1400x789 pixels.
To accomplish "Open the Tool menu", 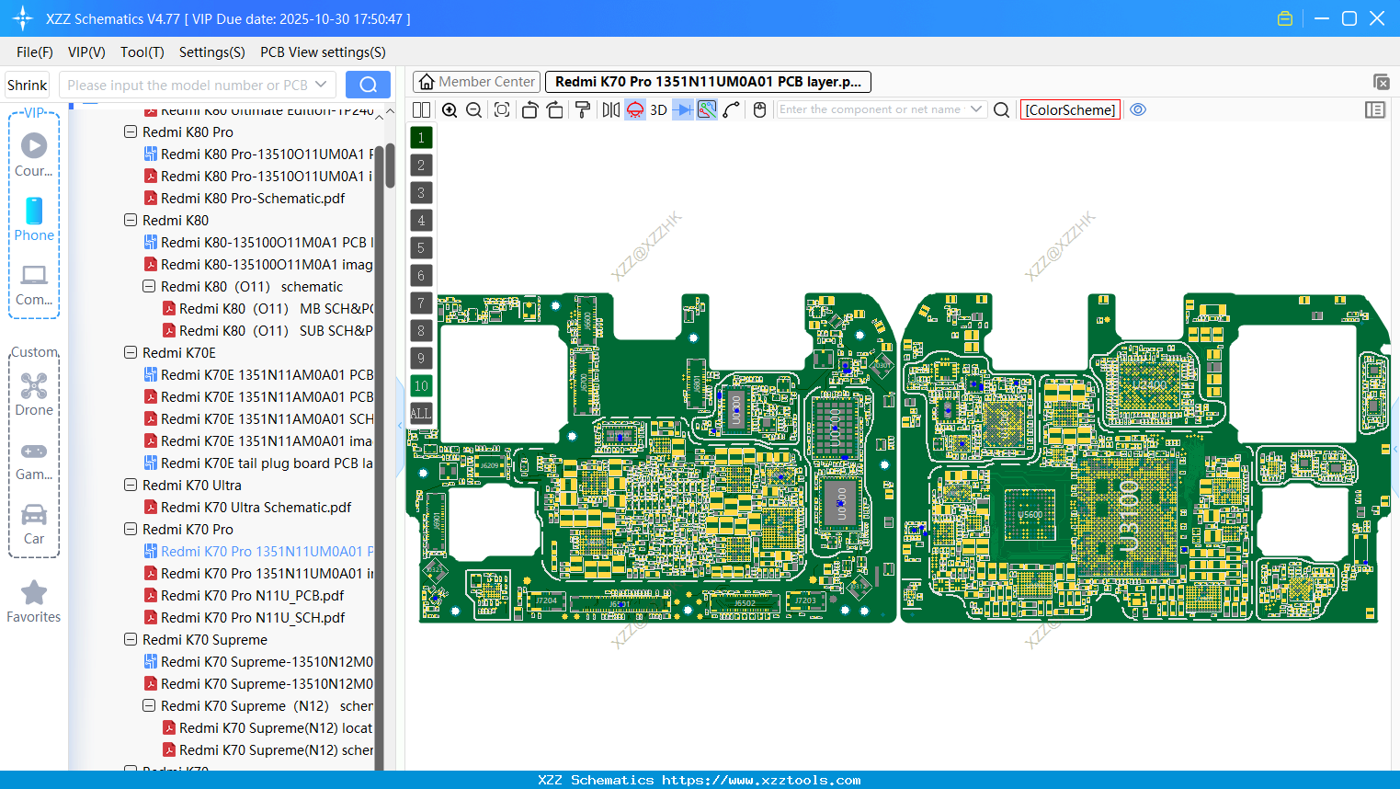I will (142, 52).
